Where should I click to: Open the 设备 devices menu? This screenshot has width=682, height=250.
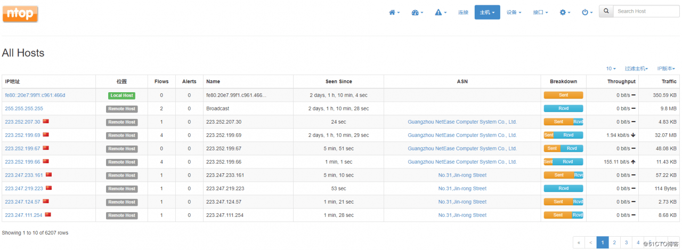514,12
